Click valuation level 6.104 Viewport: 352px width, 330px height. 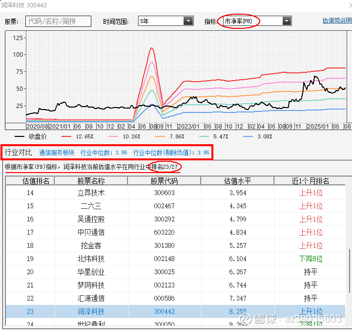238,259
